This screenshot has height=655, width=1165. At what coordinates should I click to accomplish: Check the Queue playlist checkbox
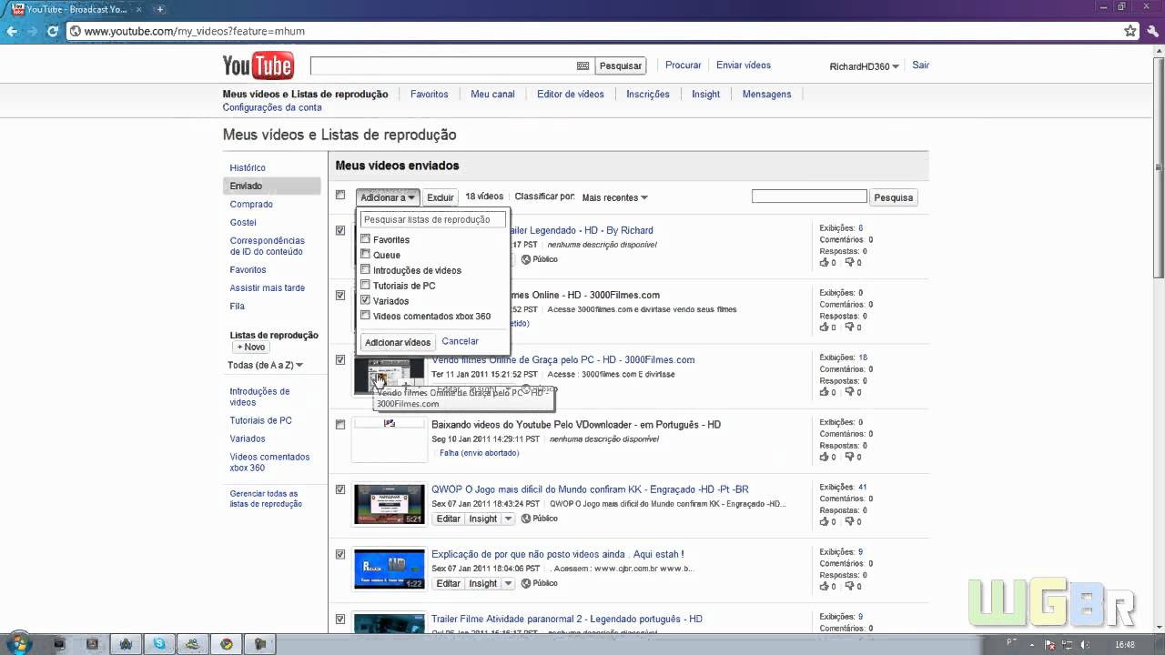pos(366,255)
